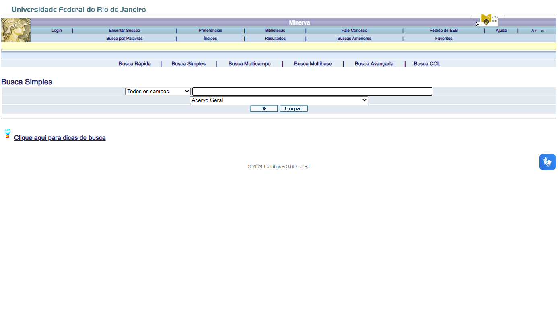The image size is (558, 317).
Task: Expand the 'Acervo Geral' collection dropdown
Action: 279,100
